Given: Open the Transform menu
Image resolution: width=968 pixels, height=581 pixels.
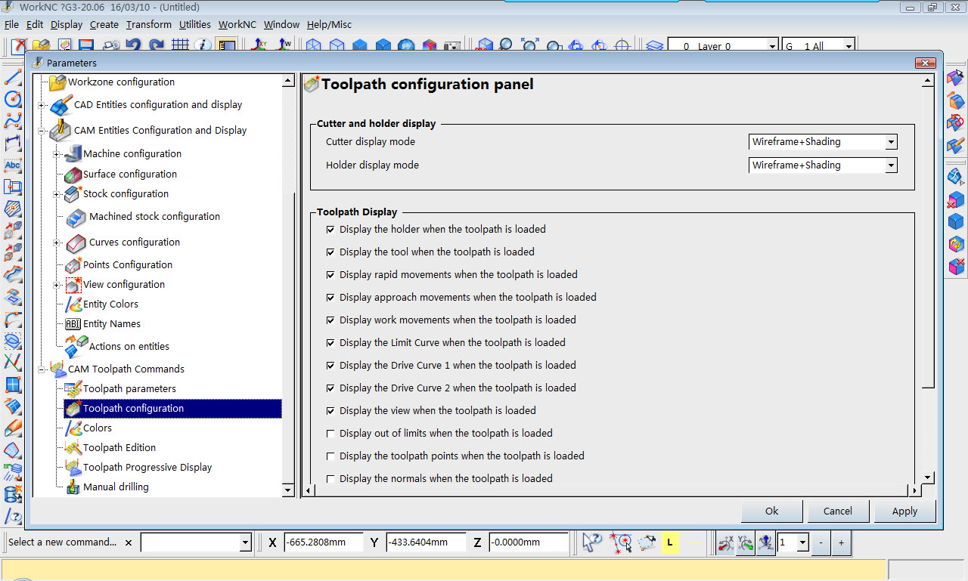Looking at the screenshot, I should pos(149,24).
